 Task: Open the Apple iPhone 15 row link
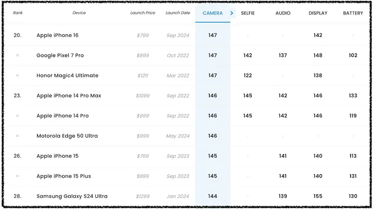click(x=57, y=156)
